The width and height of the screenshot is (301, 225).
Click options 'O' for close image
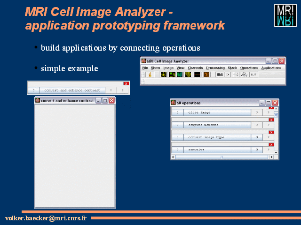pyautogui.click(x=257, y=112)
